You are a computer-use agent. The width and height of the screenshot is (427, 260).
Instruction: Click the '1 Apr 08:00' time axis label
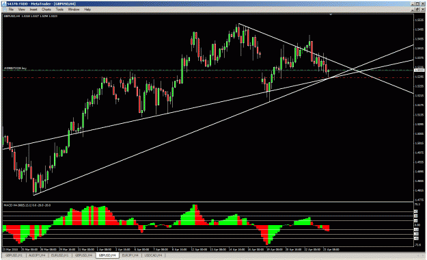104,249
